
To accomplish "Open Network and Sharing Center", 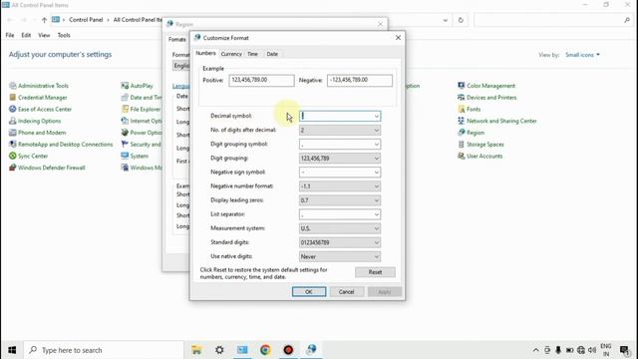I will 496,121.
